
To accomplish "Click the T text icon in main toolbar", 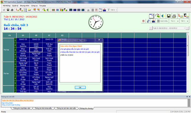I will (x=109, y=10).
